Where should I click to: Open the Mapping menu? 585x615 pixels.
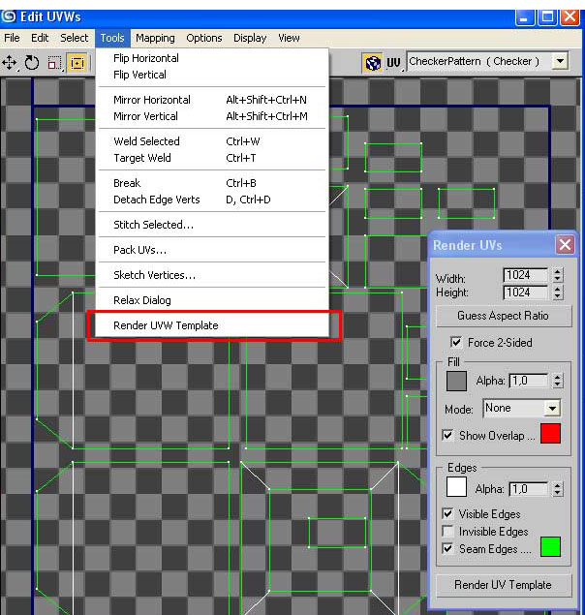coord(155,38)
